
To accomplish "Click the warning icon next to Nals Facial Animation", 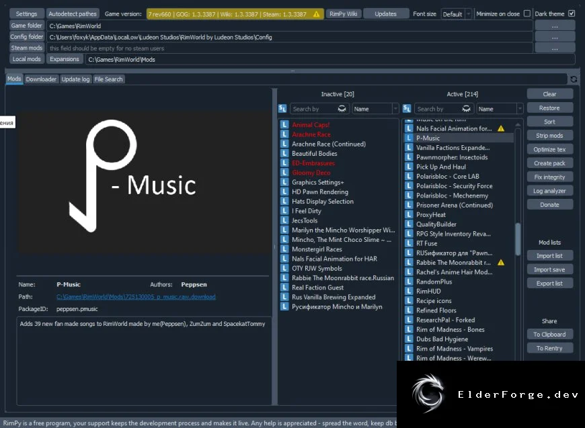I will coord(501,128).
